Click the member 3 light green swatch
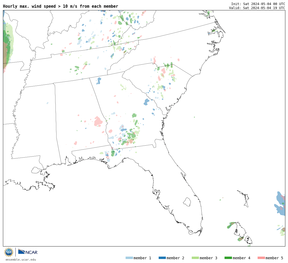The image size is (288, 263). point(195,258)
